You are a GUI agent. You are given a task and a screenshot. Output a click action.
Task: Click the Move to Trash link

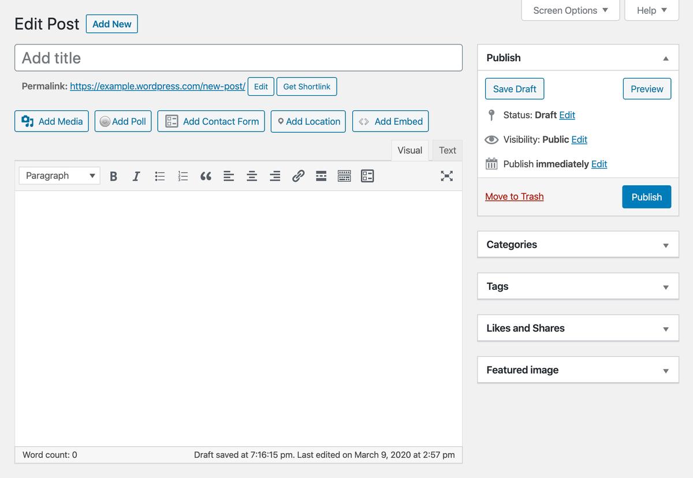click(514, 197)
